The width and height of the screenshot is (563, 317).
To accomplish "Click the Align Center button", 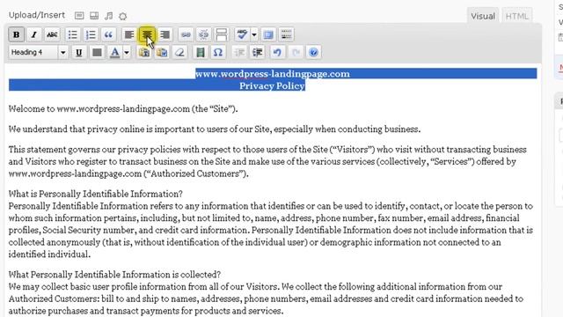I will pos(147,35).
